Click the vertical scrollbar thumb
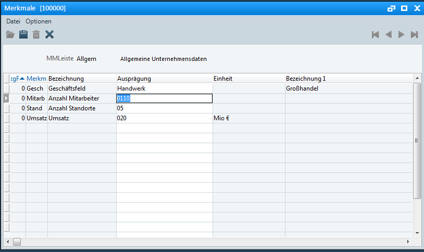 tap(417, 141)
